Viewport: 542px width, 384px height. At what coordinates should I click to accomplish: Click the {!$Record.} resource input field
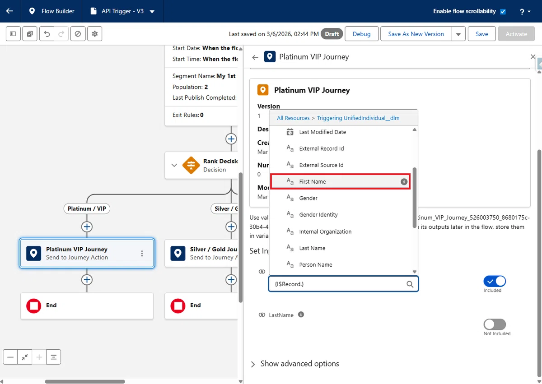[343, 284]
